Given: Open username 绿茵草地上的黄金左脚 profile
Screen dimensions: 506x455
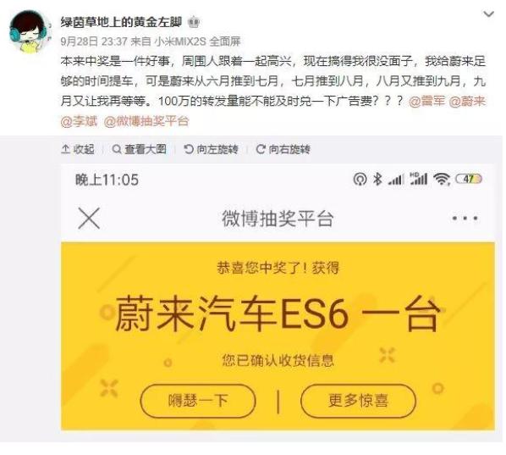Looking at the screenshot, I should coord(121,22).
